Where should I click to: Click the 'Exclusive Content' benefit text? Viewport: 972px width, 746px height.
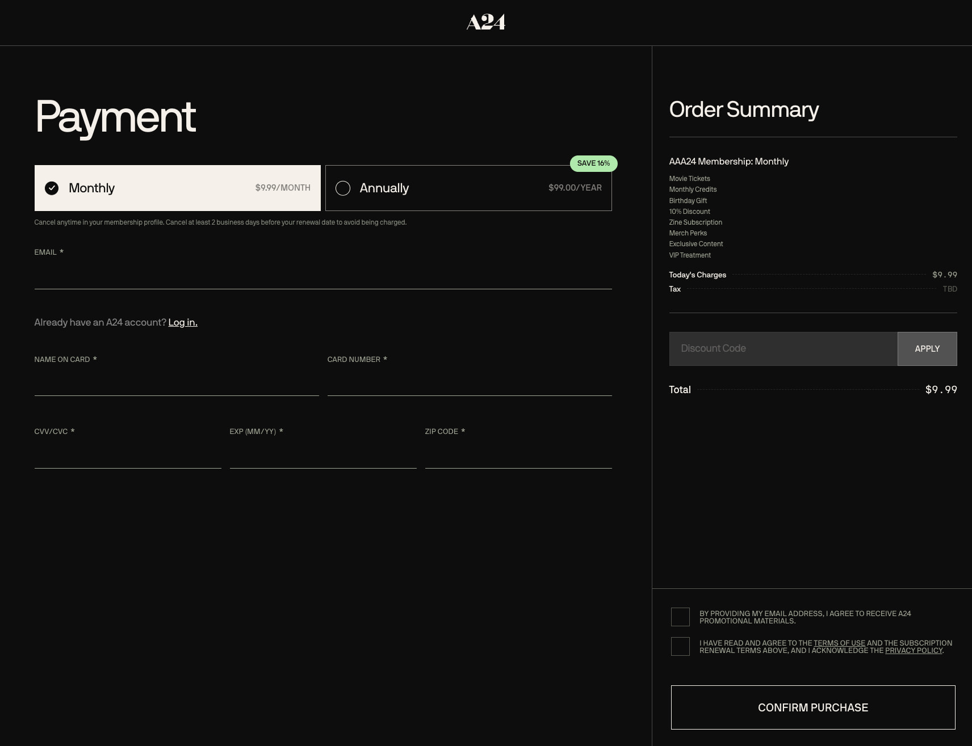(696, 244)
